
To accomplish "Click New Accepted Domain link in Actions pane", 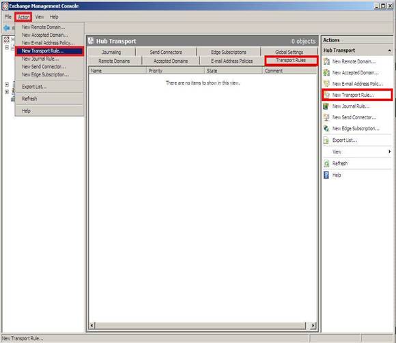I will 355,73.
